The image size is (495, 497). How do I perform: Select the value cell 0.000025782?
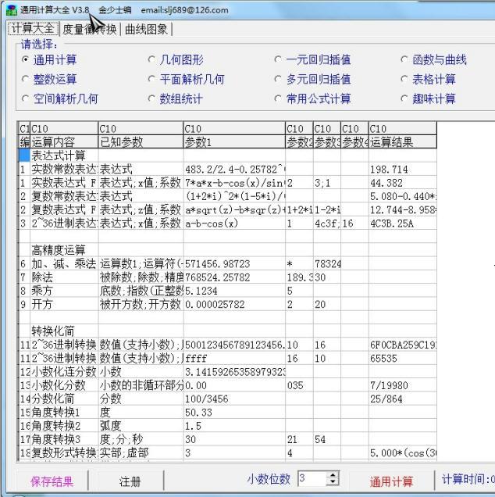pyautogui.click(x=234, y=304)
